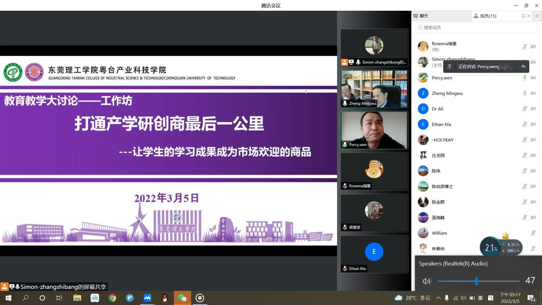Click the 搜索成员 search field
Screen dimensions: 542x305
476,27
